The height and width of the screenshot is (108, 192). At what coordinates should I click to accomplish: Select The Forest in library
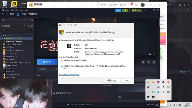click(16, 71)
